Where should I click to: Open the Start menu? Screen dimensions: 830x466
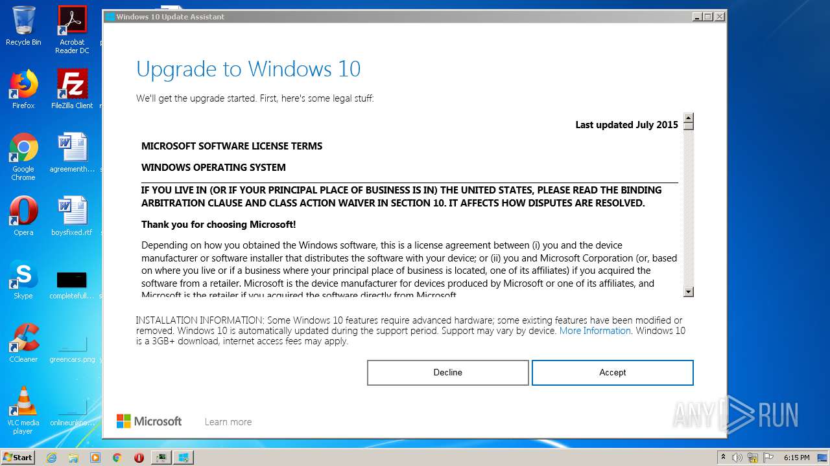tap(18, 458)
